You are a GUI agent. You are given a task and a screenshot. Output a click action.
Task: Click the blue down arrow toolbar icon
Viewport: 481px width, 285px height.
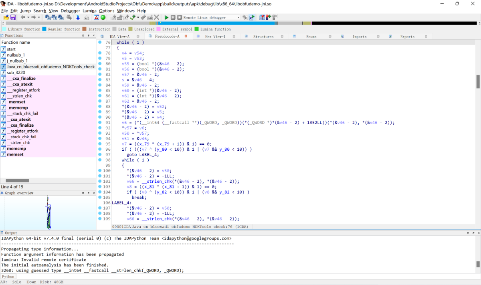coord(78,18)
